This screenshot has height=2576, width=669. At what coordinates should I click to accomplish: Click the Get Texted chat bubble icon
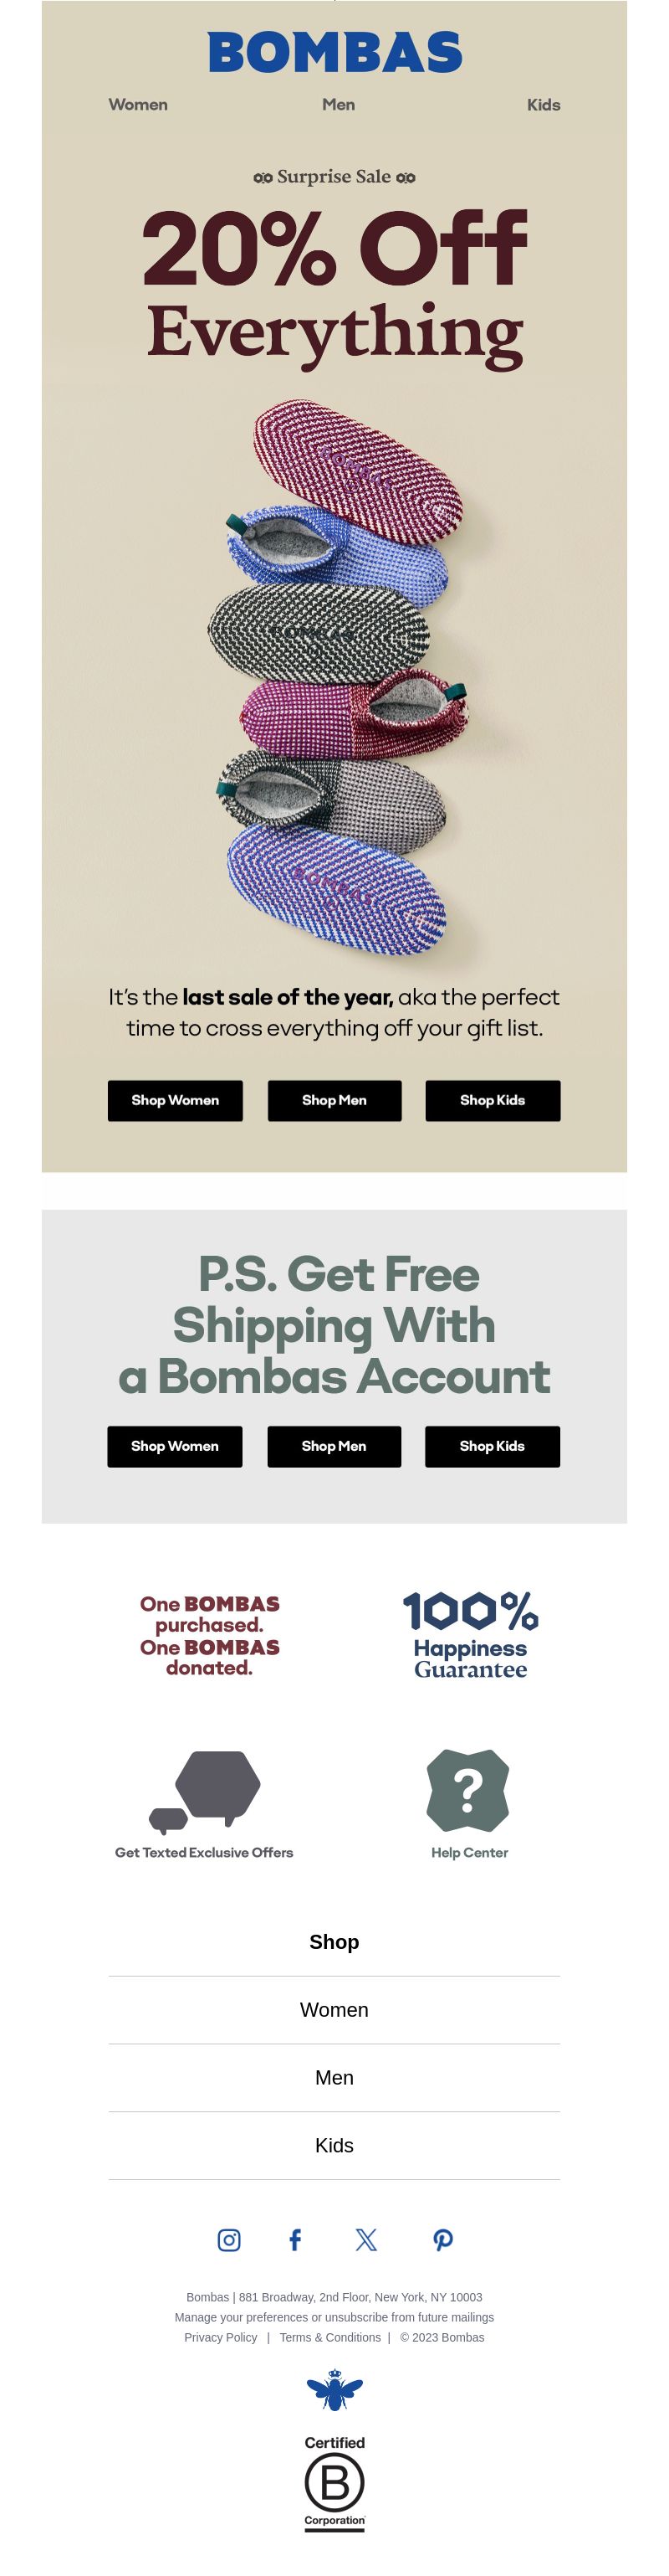click(205, 1790)
